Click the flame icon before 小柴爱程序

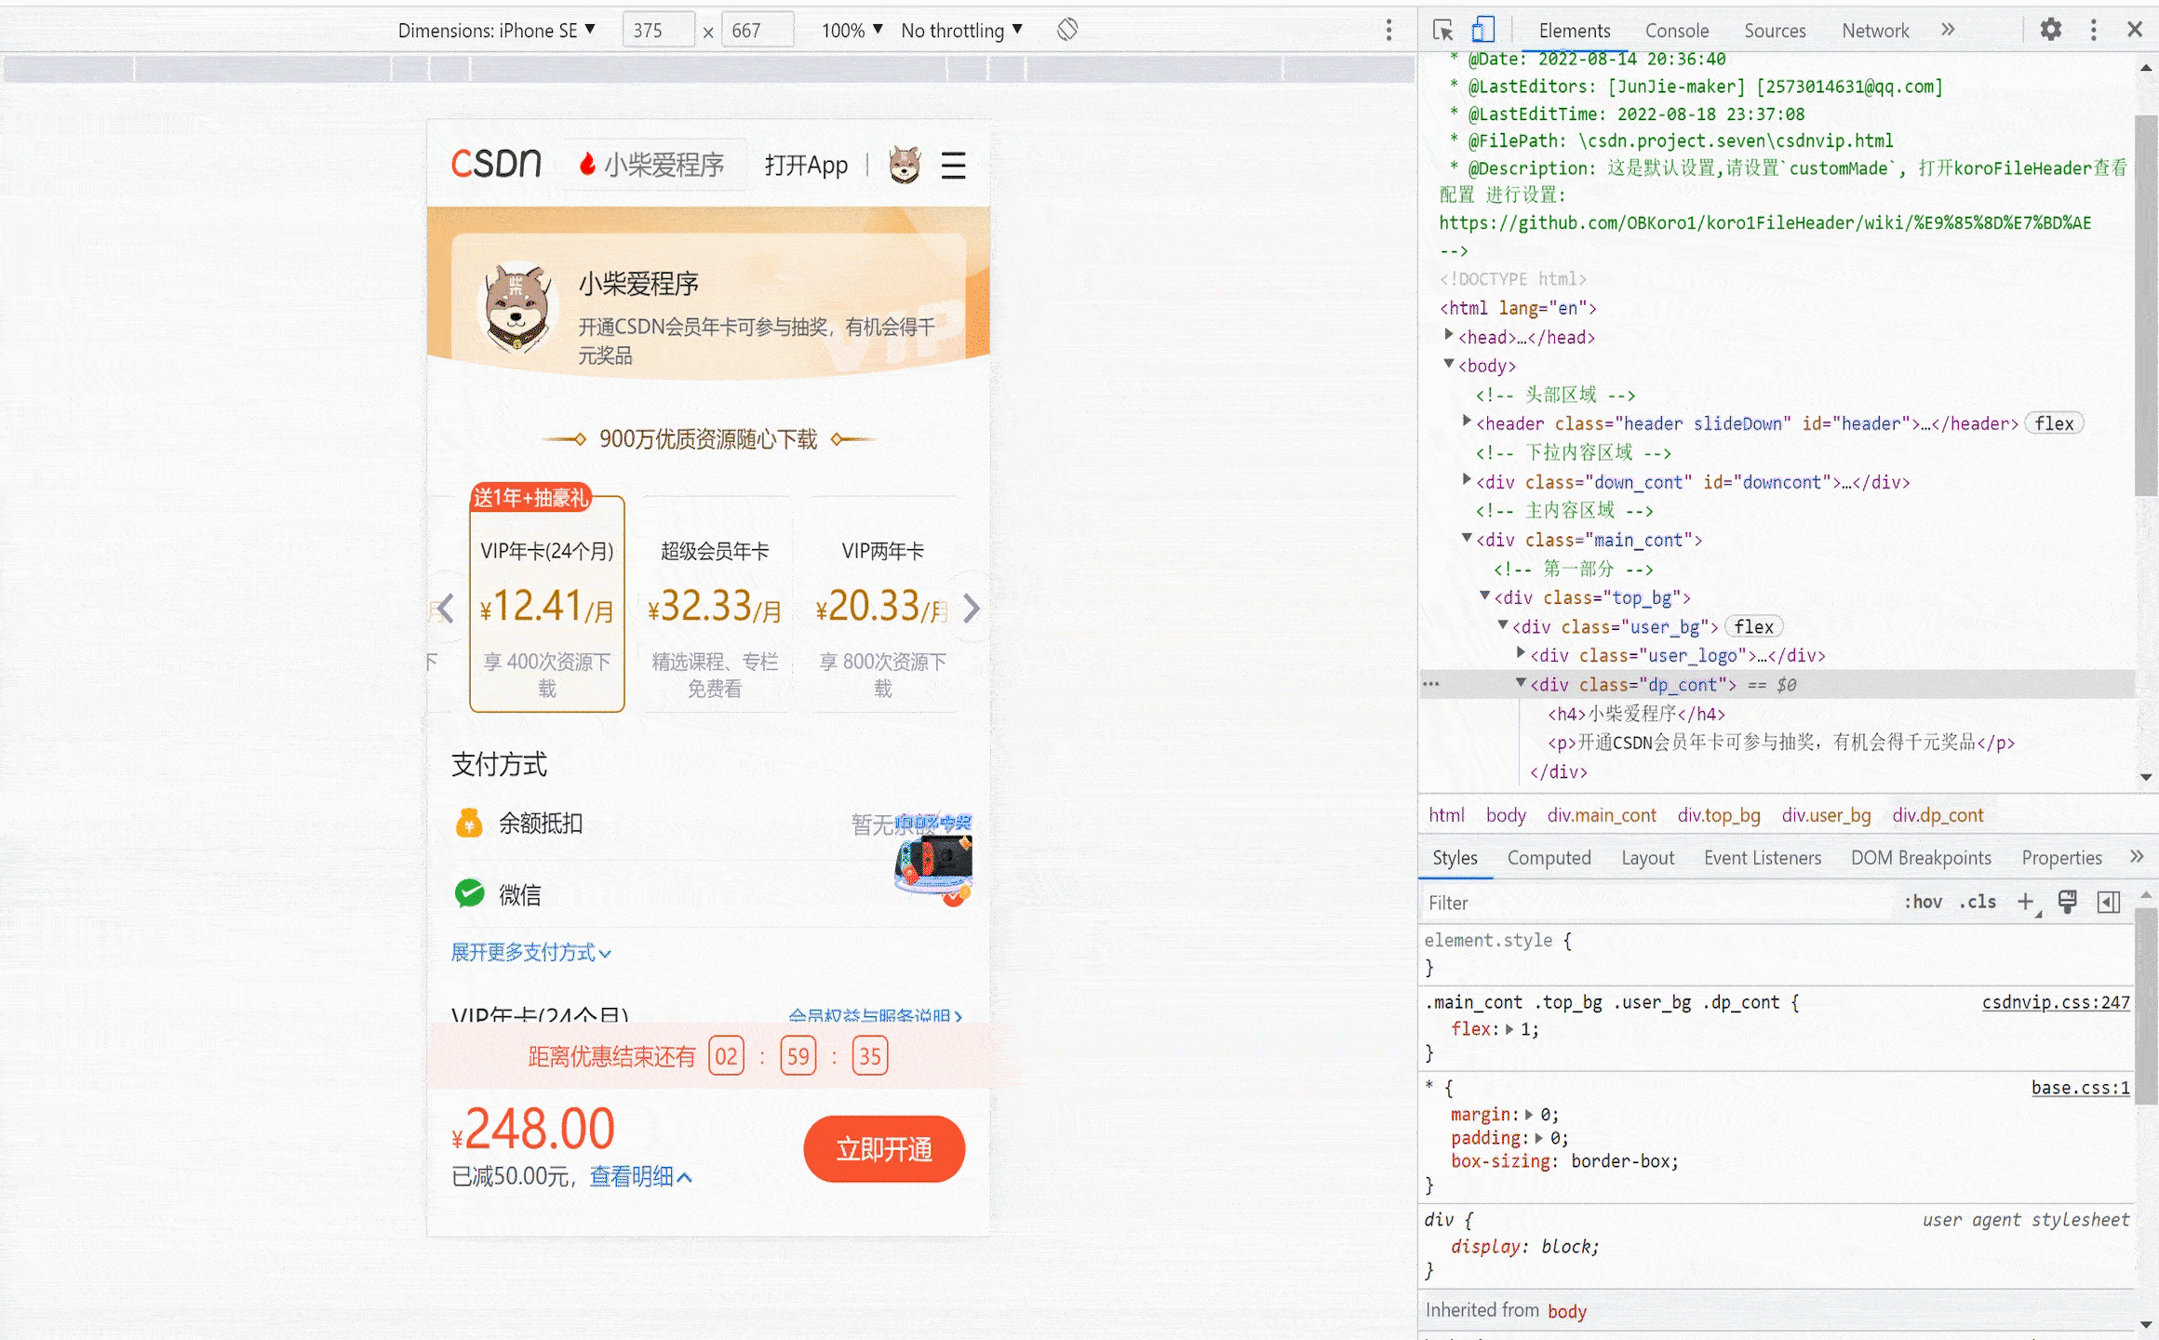coord(587,165)
